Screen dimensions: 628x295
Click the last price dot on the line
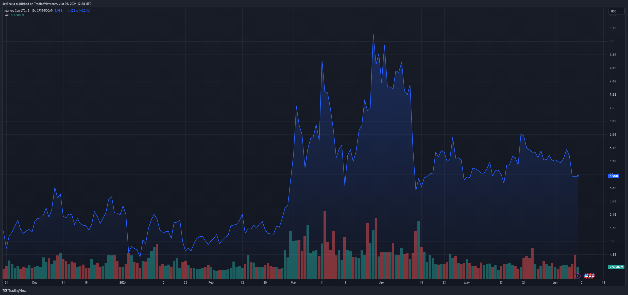pyautogui.click(x=578, y=176)
